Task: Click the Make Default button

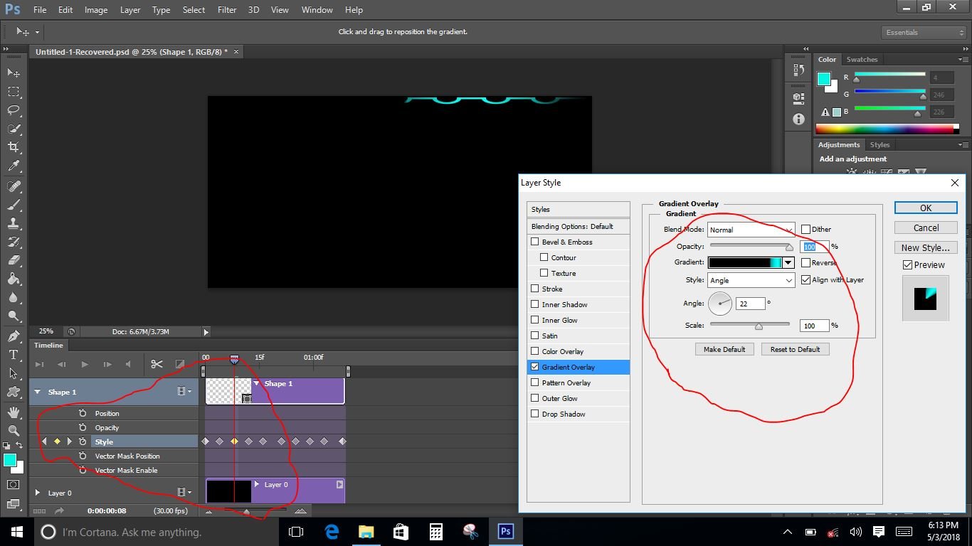Action: point(724,349)
